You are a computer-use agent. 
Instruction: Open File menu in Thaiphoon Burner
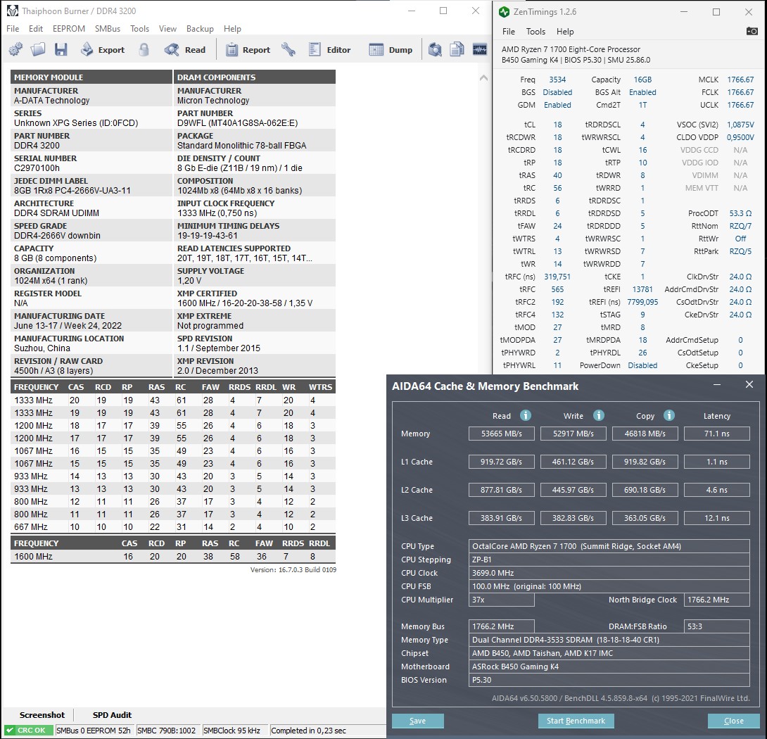(13, 28)
